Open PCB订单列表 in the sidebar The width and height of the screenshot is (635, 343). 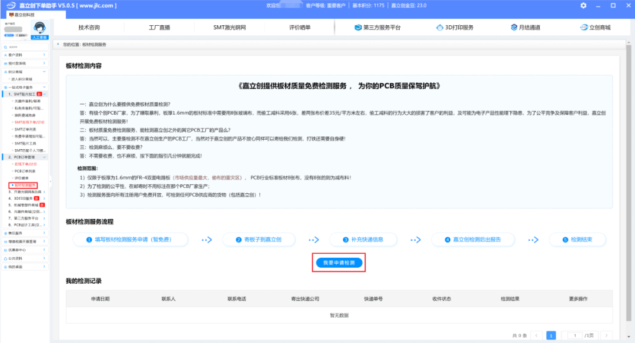click(25, 171)
